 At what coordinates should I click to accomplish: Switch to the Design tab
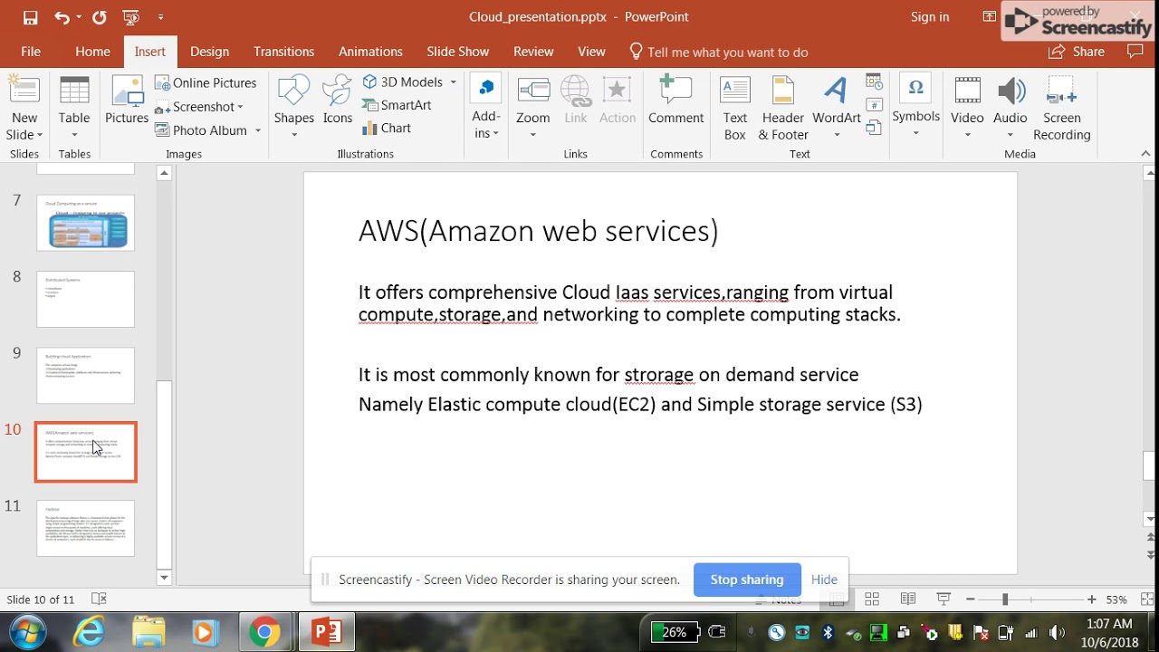point(209,52)
